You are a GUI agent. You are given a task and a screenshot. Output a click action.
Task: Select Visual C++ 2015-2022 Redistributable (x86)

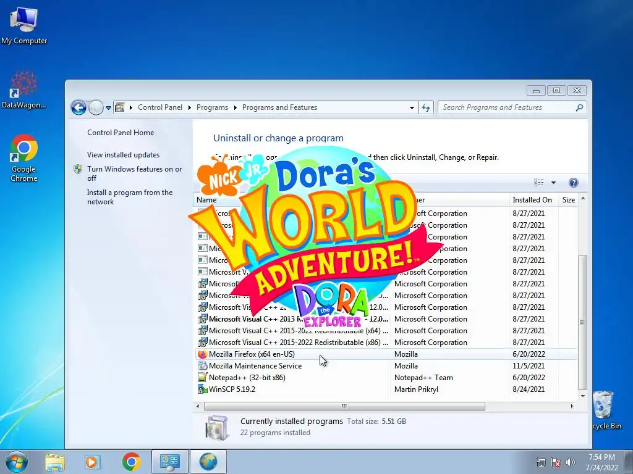pyautogui.click(x=386, y=343)
